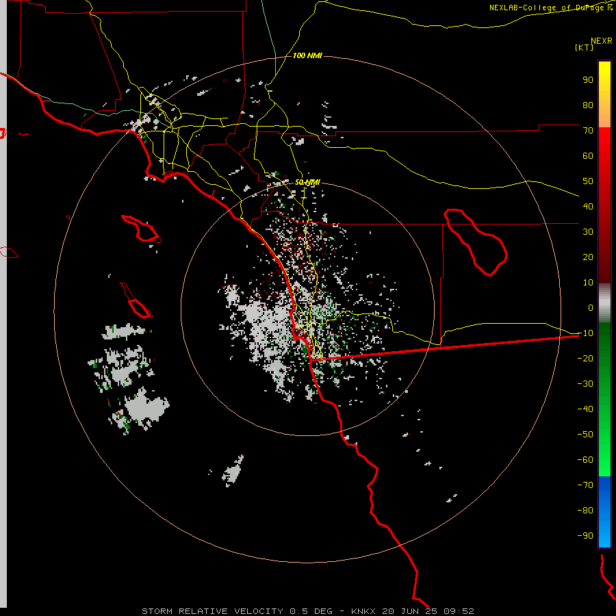Viewport: 616px width, 616px height.
Task: Click the STORM RELATIVE VELOCITY caption text
Action: point(212,611)
